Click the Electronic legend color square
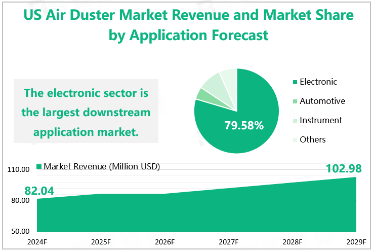This screenshot has width=373, height=251. (295, 82)
